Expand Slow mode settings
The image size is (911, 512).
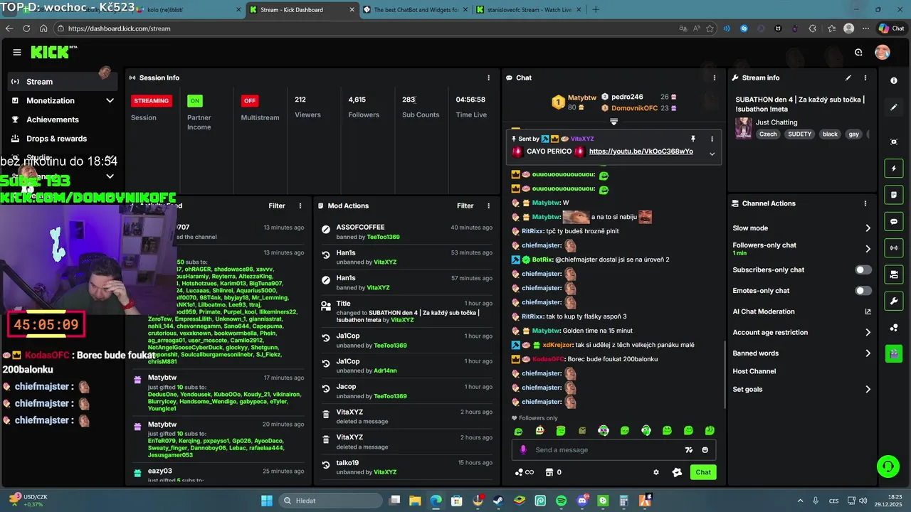pos(801,228)
